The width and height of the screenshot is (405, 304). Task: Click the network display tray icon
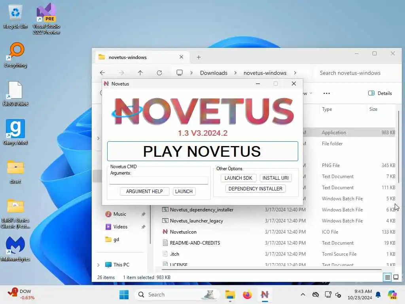(x=328, y=294)
